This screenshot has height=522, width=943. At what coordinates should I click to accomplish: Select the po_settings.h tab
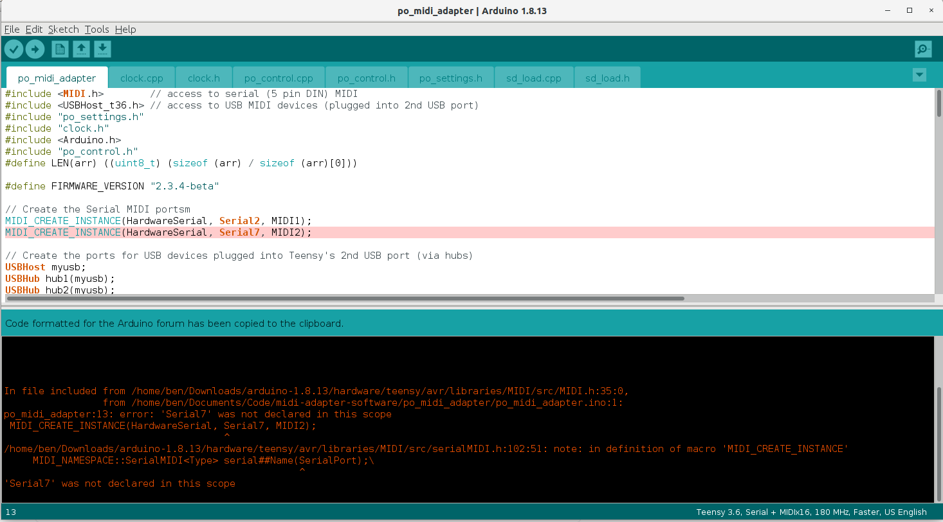click(450, 78)
